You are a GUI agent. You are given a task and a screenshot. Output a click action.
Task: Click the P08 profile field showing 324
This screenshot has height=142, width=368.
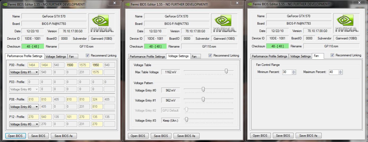97,100
